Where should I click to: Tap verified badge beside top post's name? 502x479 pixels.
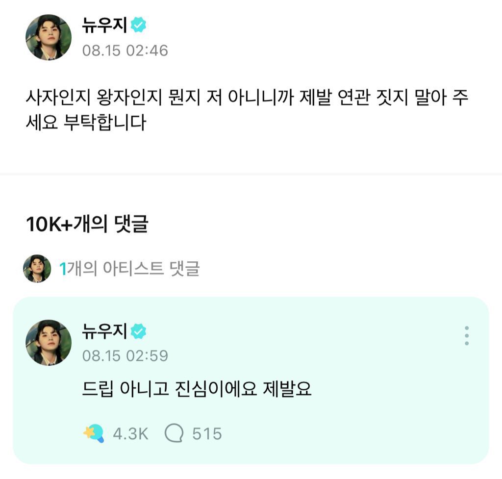pos(139,25)
